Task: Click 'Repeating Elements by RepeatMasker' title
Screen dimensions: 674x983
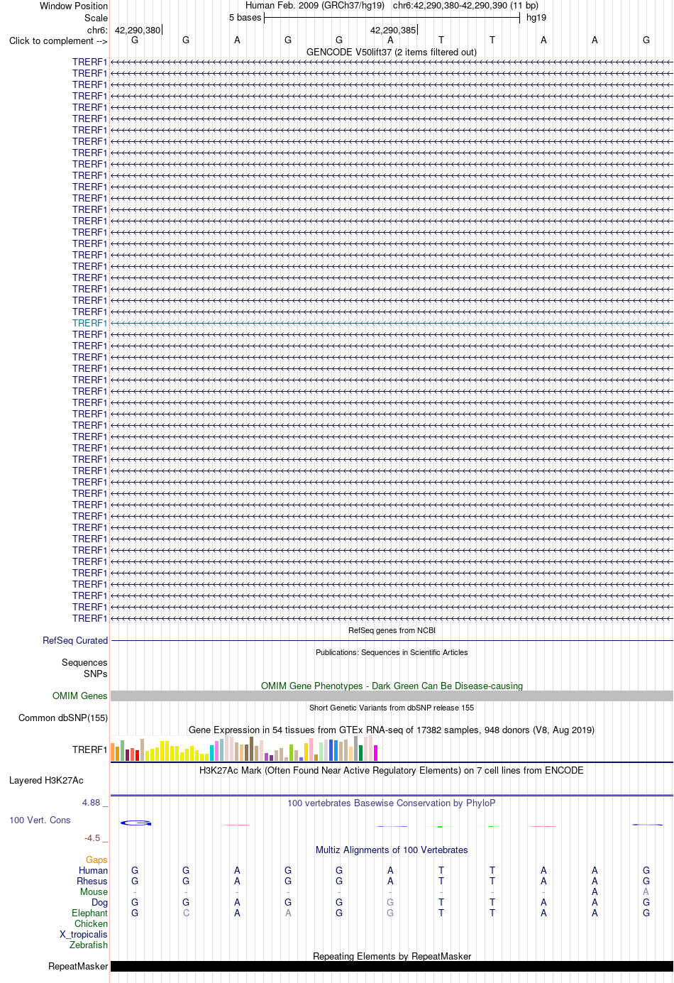Action: tap(392, 956)
